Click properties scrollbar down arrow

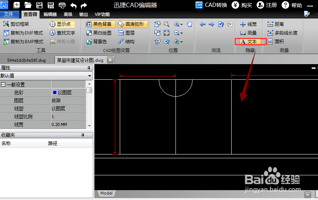click(89, 126)
